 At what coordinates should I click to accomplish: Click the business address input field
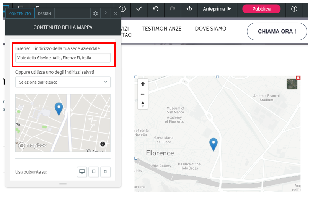pyautogui.click(x=63, y=58)
